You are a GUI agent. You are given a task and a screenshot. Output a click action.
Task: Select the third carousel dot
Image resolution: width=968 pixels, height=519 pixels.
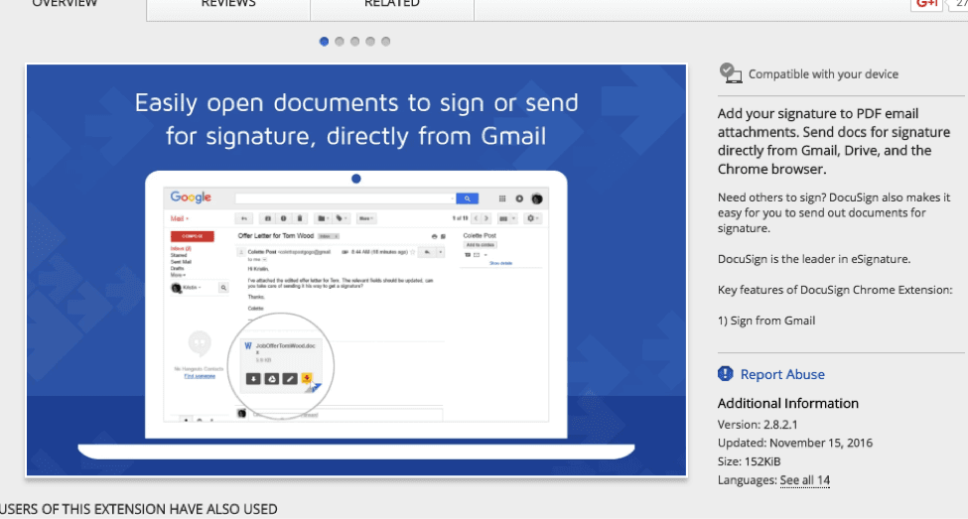click(x=355, y=42)
